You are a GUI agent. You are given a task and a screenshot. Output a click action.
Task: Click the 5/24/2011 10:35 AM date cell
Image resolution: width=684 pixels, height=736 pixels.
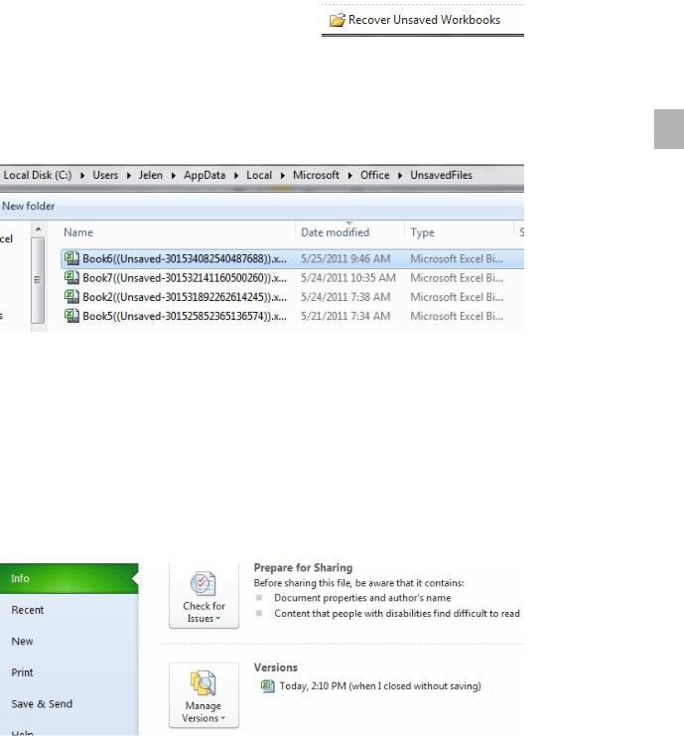[348, 278]
